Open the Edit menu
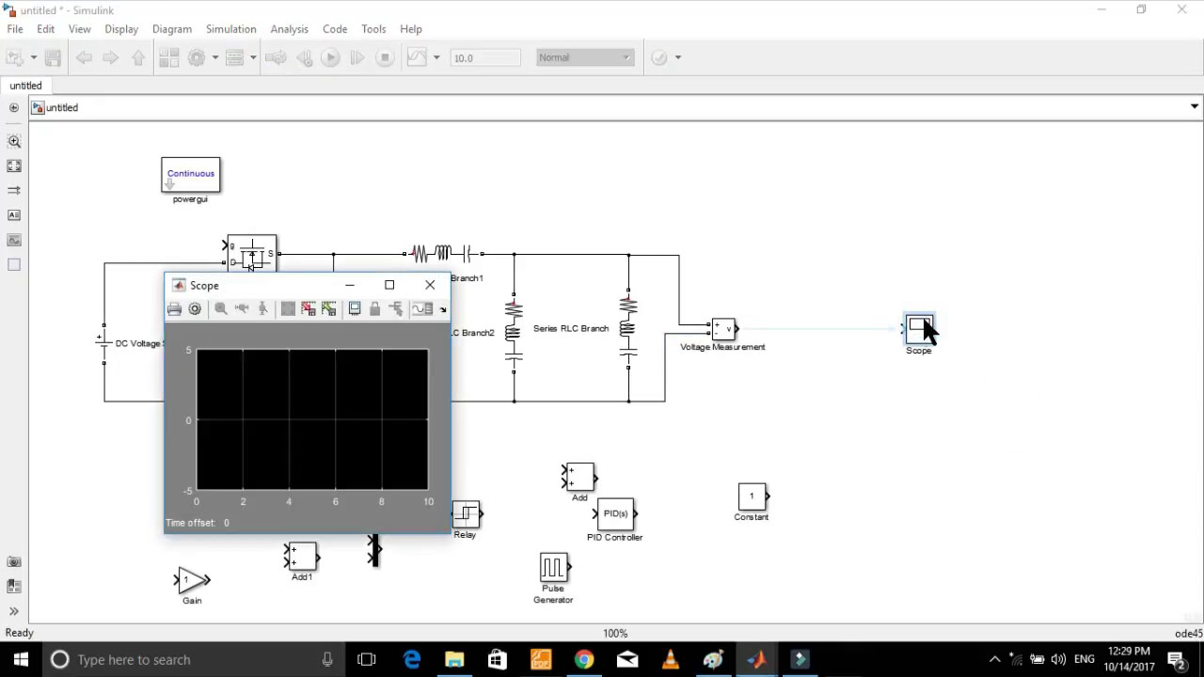Image resolution: width=1204 pixels, height=677 pixels. pos(45,29)
